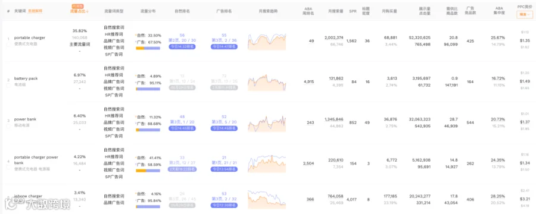This screenshot has width=536, height=214.
Task: Open search trend chart for power bank
Action: [267, 124]
